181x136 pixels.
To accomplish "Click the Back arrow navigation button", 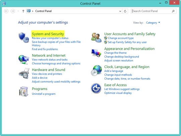I will (6, 11).
